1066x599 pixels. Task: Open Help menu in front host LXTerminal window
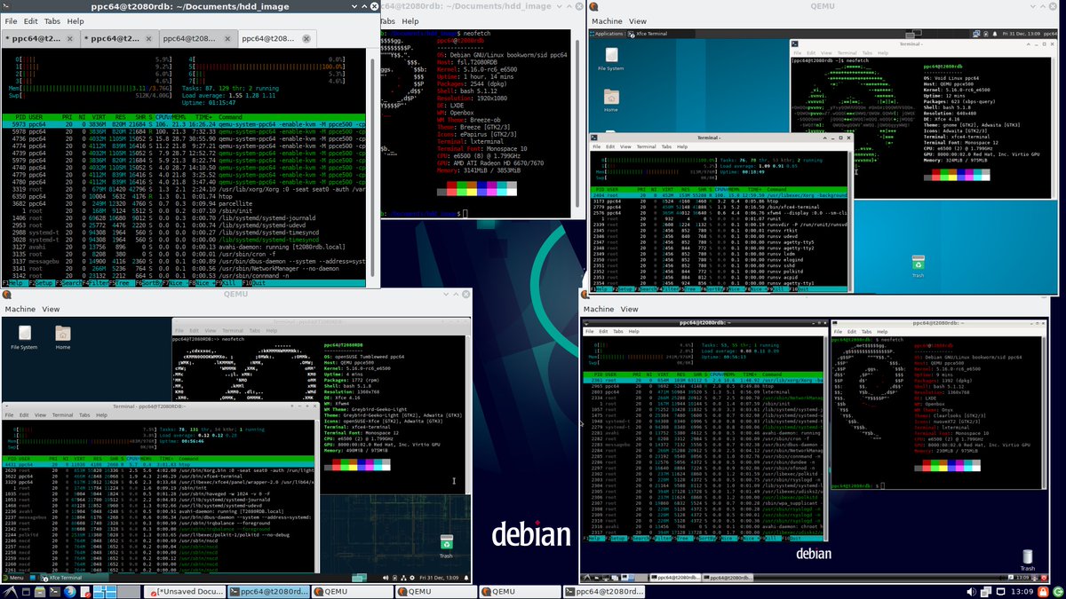[x=76, y=20]
